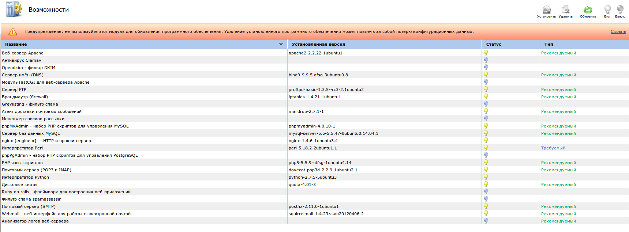Select Брандмауэр (firewall) row name
Image resolution: width=629 pixels, height=232 pixels.
point(25,97)
